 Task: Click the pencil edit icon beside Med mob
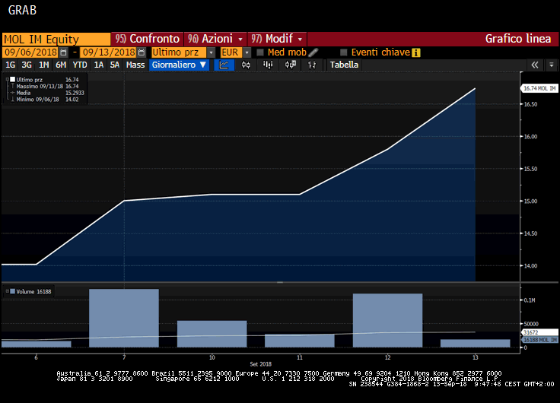pos(313,52)
